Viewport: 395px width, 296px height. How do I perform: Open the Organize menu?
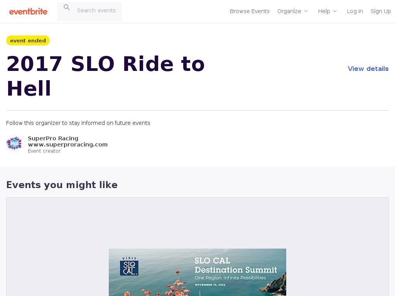tap(289, 11)
